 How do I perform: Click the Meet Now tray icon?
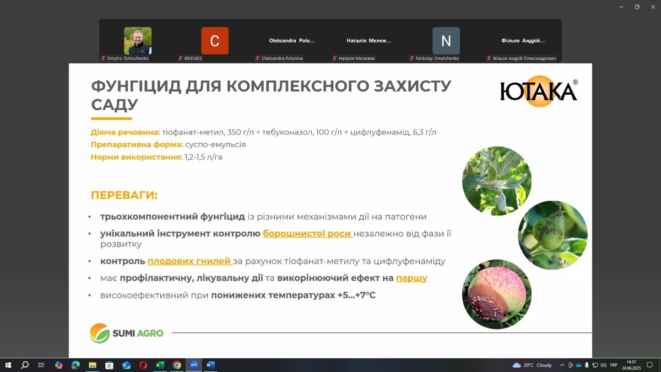[570, 365]
